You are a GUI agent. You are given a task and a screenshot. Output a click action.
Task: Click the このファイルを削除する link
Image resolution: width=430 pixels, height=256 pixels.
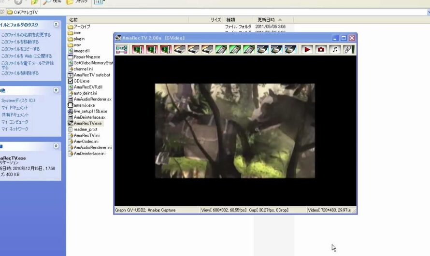(20, 73)
